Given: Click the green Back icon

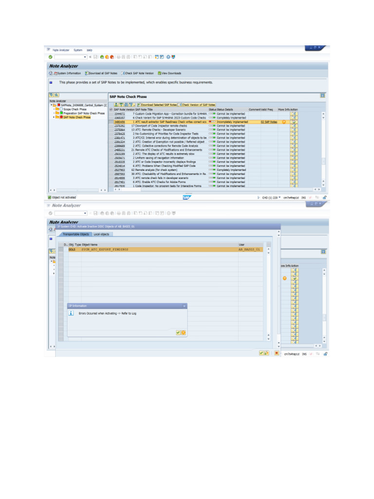Looking at the screenshot, I should pyautogui.click(x=102, y=57).
